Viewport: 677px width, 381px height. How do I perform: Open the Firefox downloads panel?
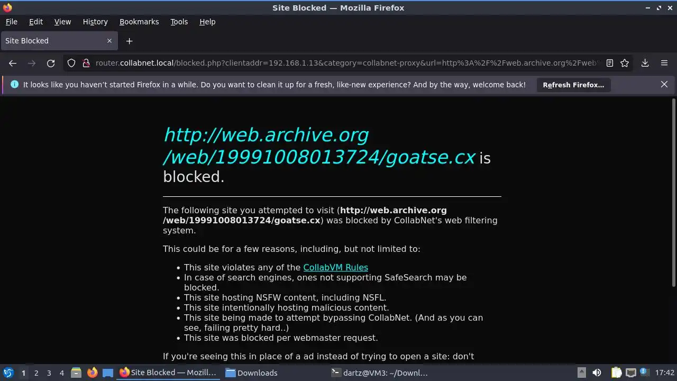coord(645,63)
